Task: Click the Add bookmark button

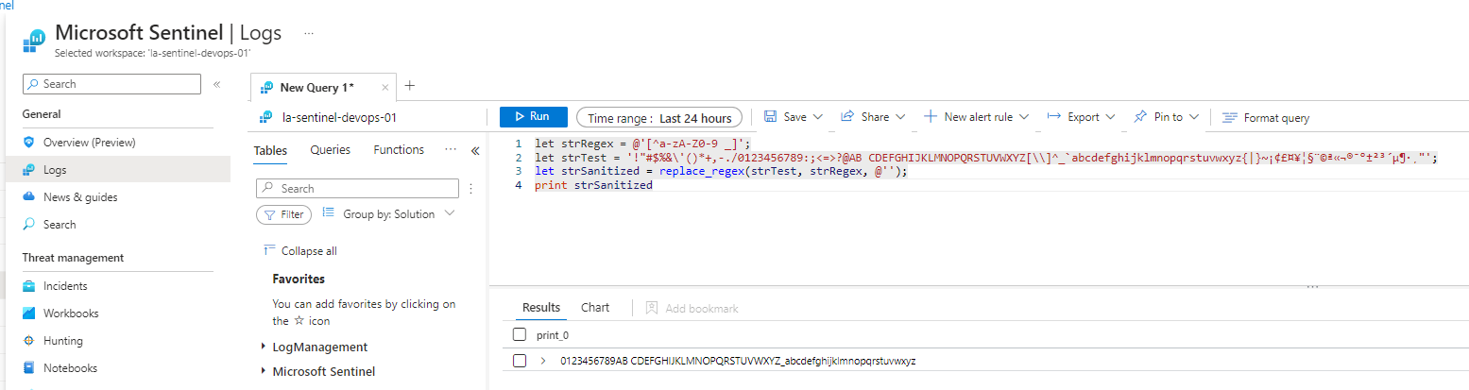Action: click(x=692, y=308)
